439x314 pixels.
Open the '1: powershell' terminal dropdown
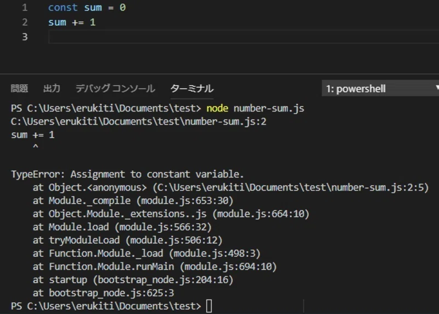tap(380, 88)
